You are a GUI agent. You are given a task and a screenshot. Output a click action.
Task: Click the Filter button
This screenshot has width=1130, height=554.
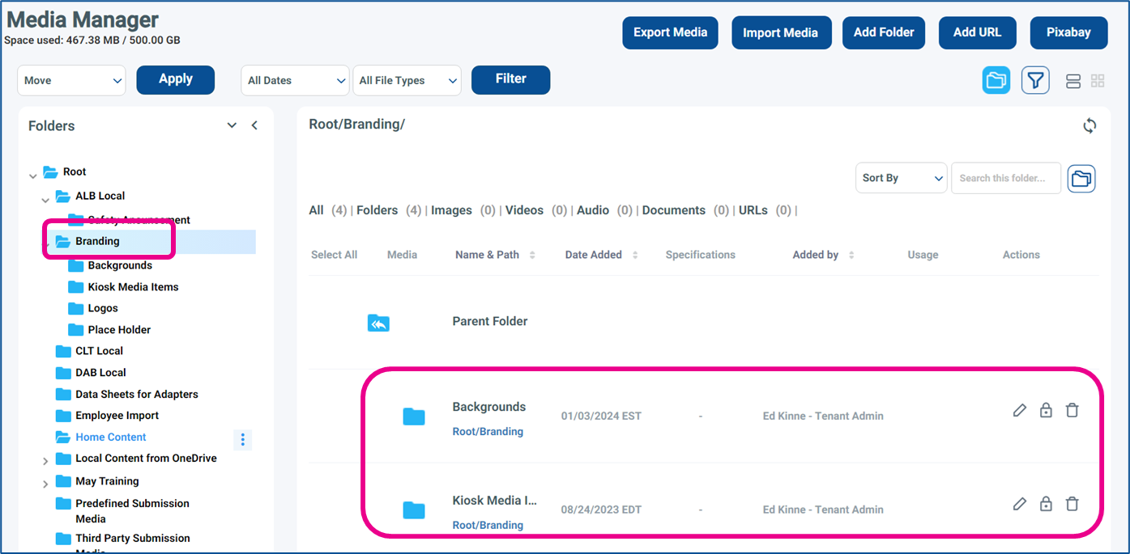pyautogui.click(x=510, y=79)
